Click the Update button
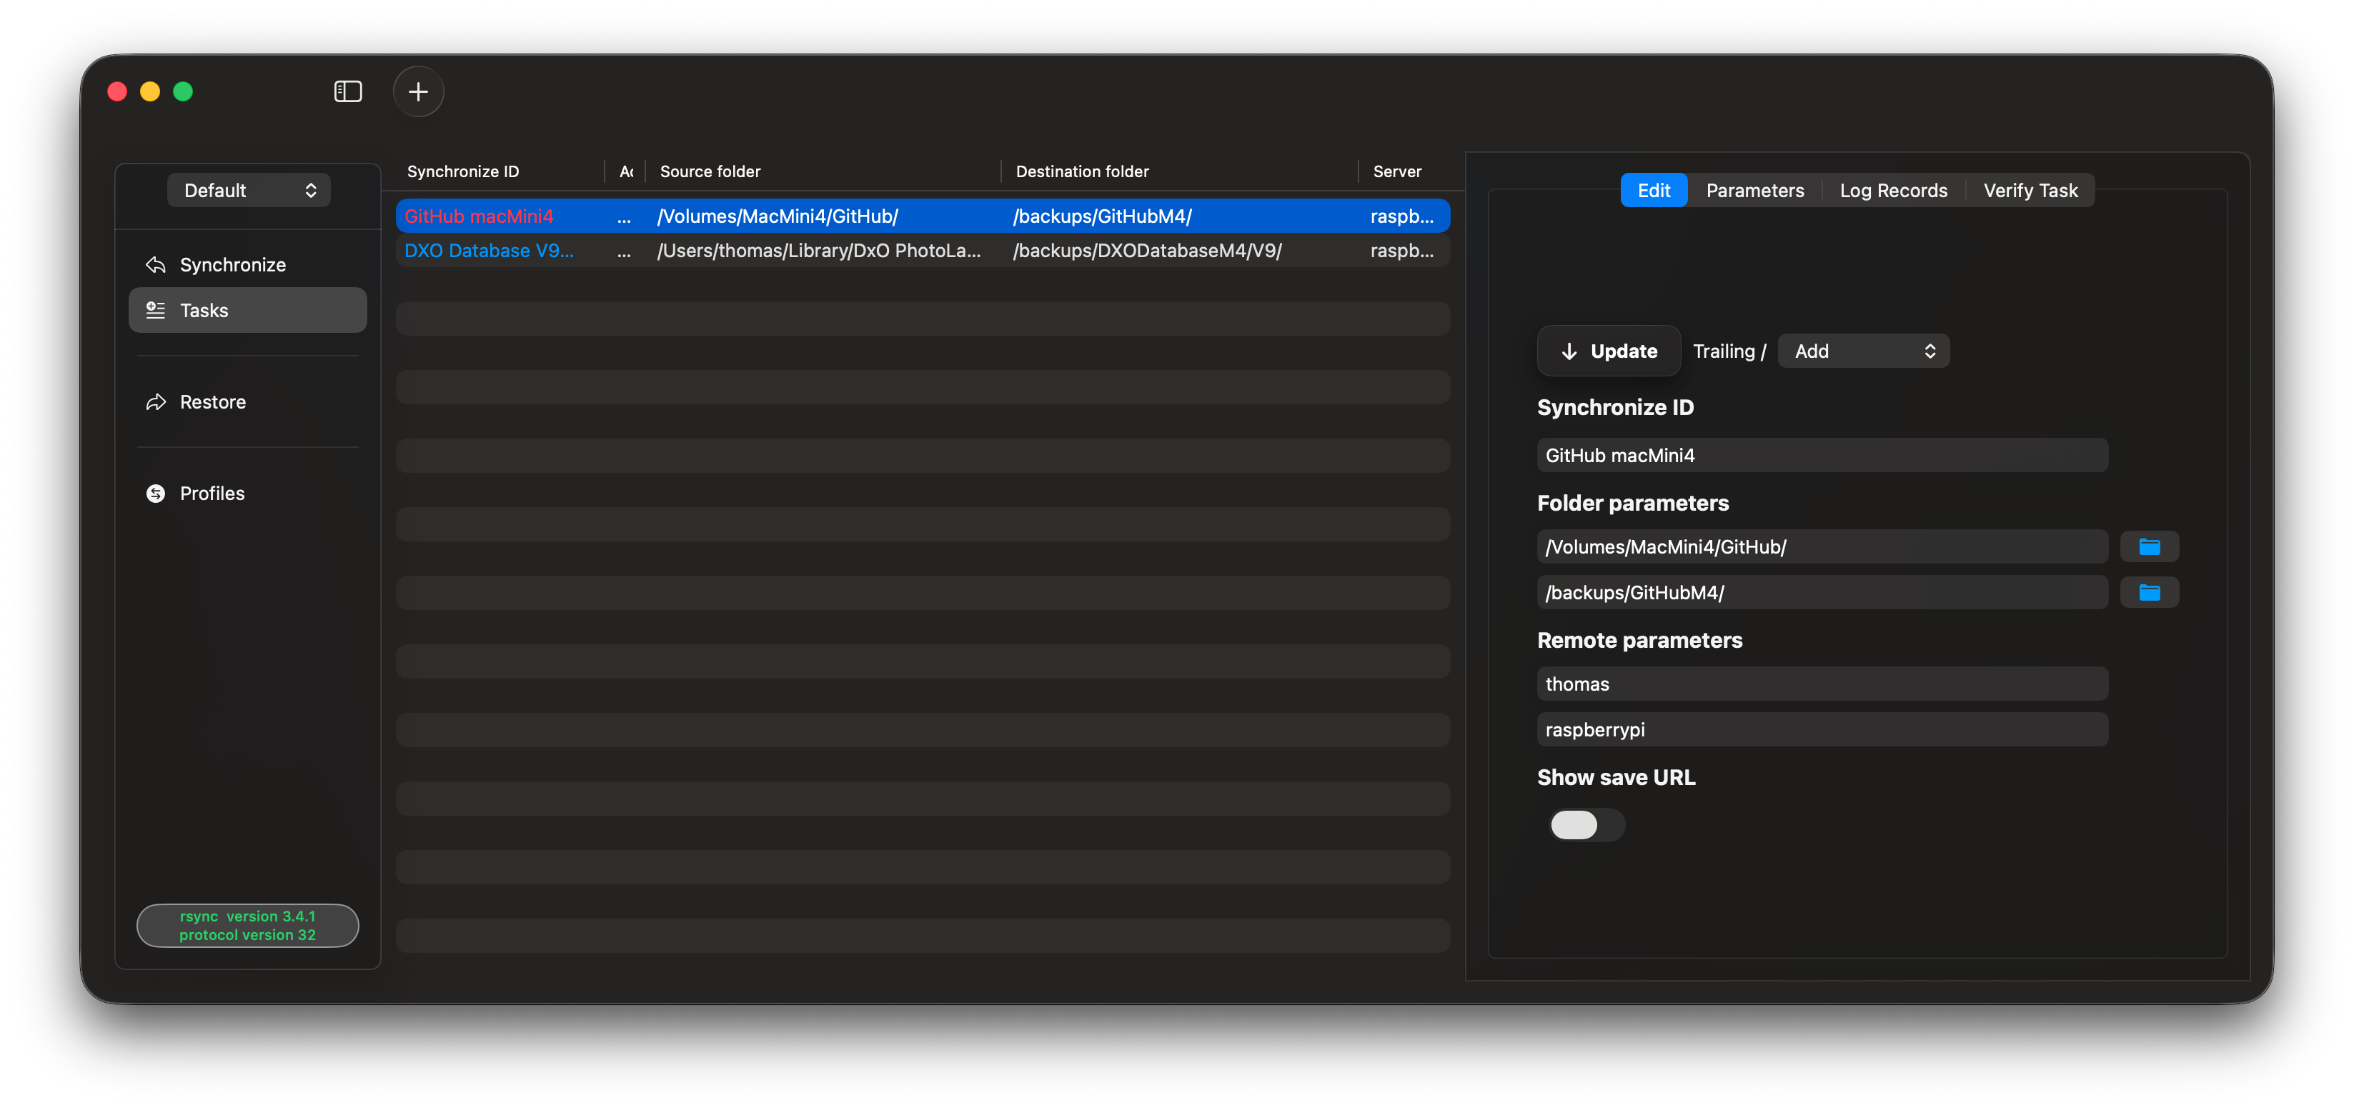 click(1609, 351)
